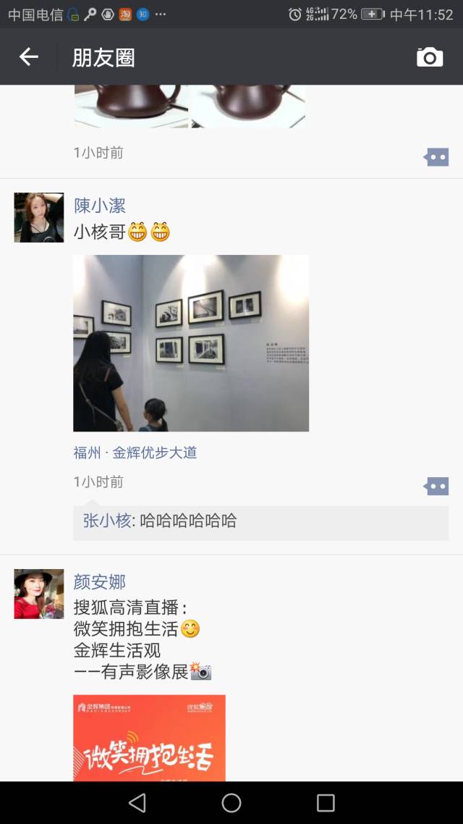Viewport: 463px width, 824px height.
Task: Tap the Android home circle button
Action: (231, 802)
